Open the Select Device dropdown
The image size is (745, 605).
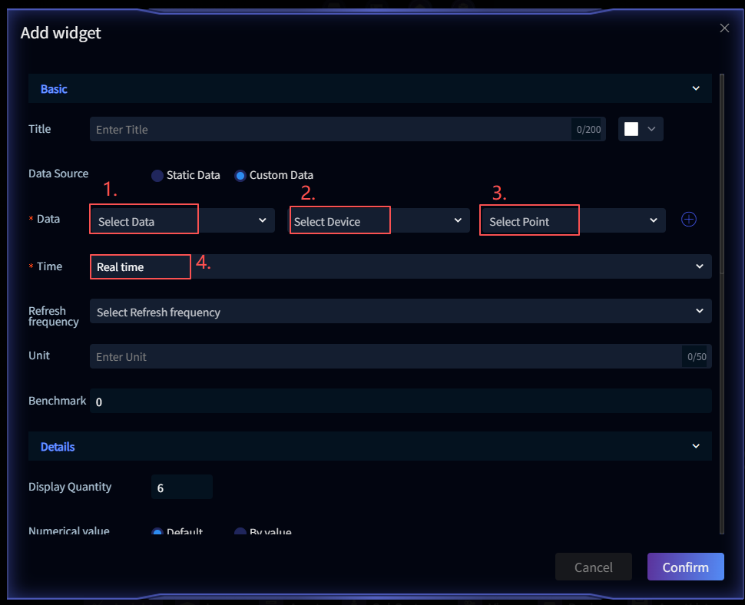click(379, 221)
